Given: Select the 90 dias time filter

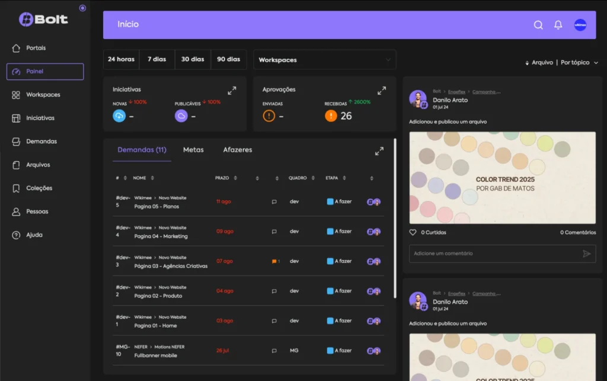Looking at the screenshot, I should [229, 59].
